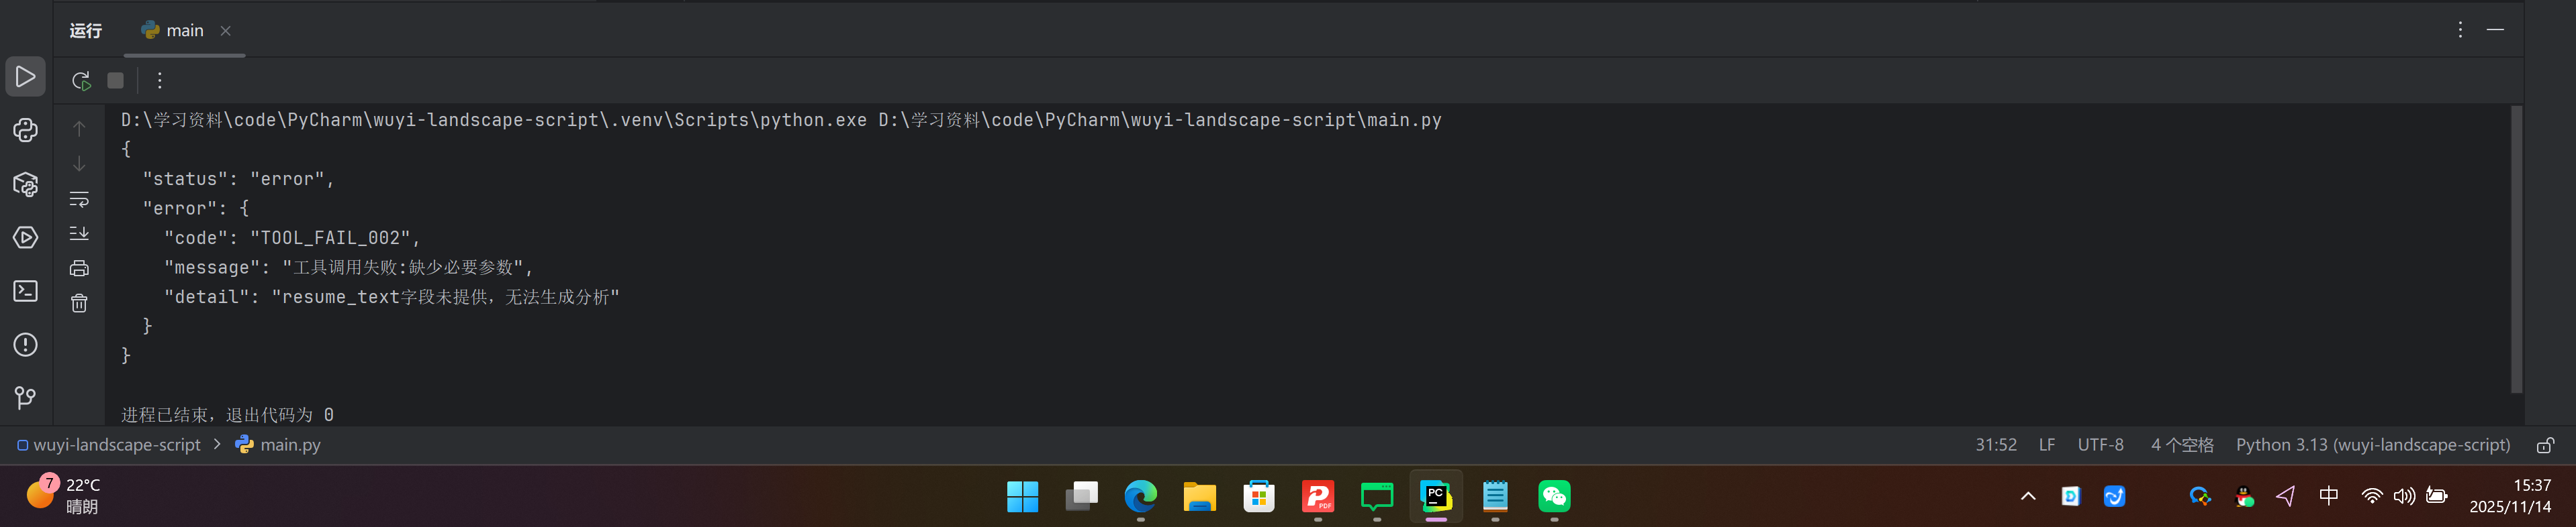This screenshot has width=2576, height=527.
Task: Open more actions next to Stop button
Action: tap(159, 81)
